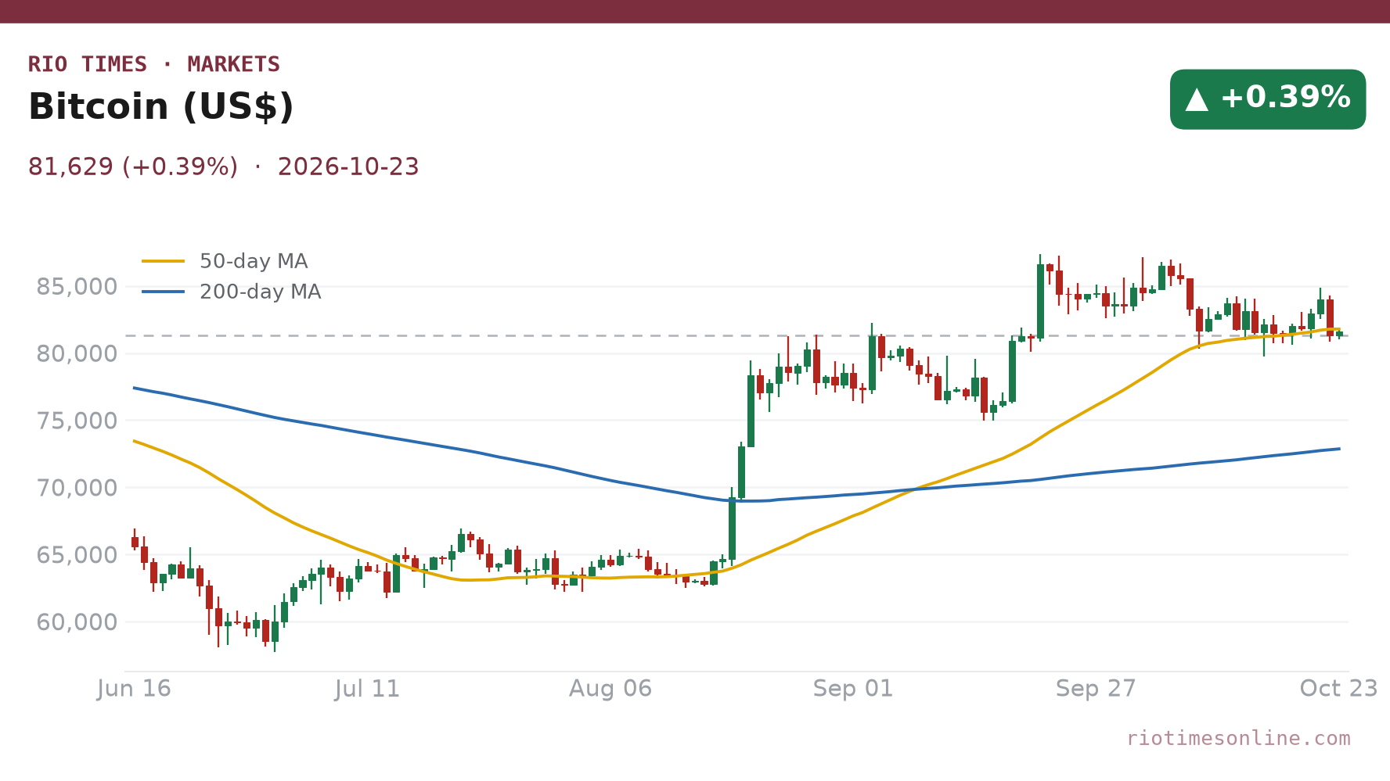
Task: Click the 65,000 y-axis label
Action: click(x=77, y=556)
